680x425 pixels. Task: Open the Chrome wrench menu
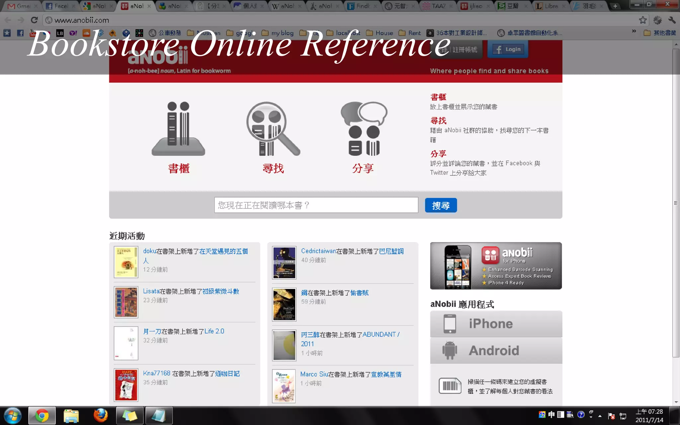[672, 20]
